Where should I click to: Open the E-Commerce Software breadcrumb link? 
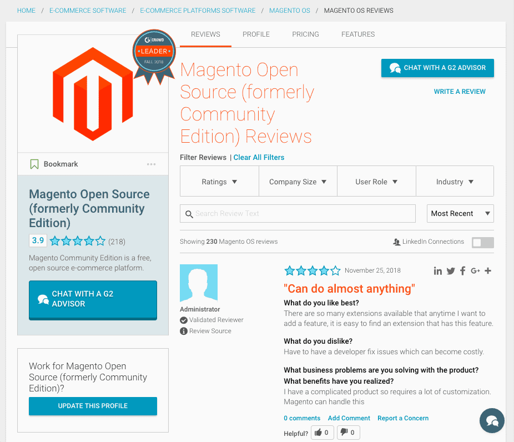coord(88,11)
